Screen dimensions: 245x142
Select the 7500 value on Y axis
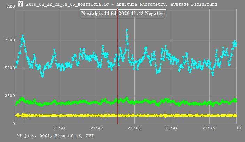tap(10, 40)
